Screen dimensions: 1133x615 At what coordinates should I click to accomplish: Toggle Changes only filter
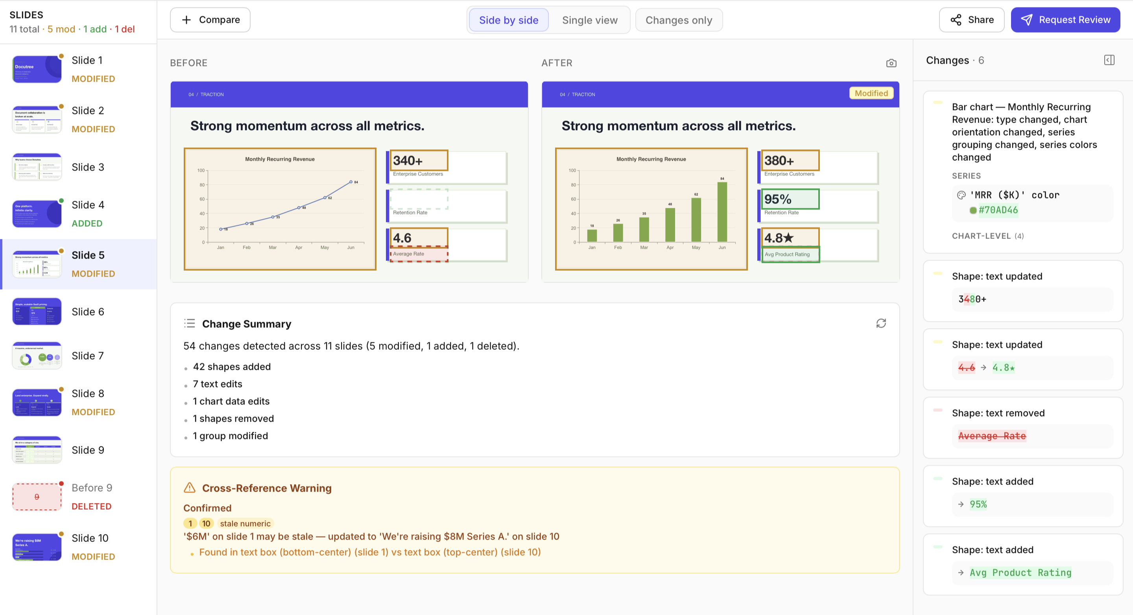[678, 20]
